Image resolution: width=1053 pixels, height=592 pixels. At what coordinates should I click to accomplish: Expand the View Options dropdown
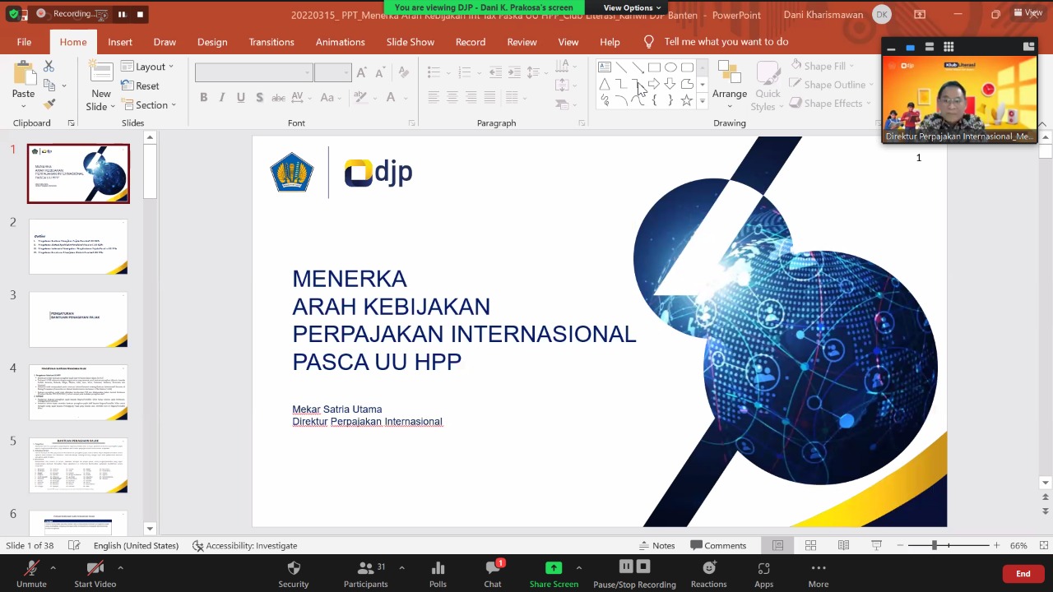632,7
